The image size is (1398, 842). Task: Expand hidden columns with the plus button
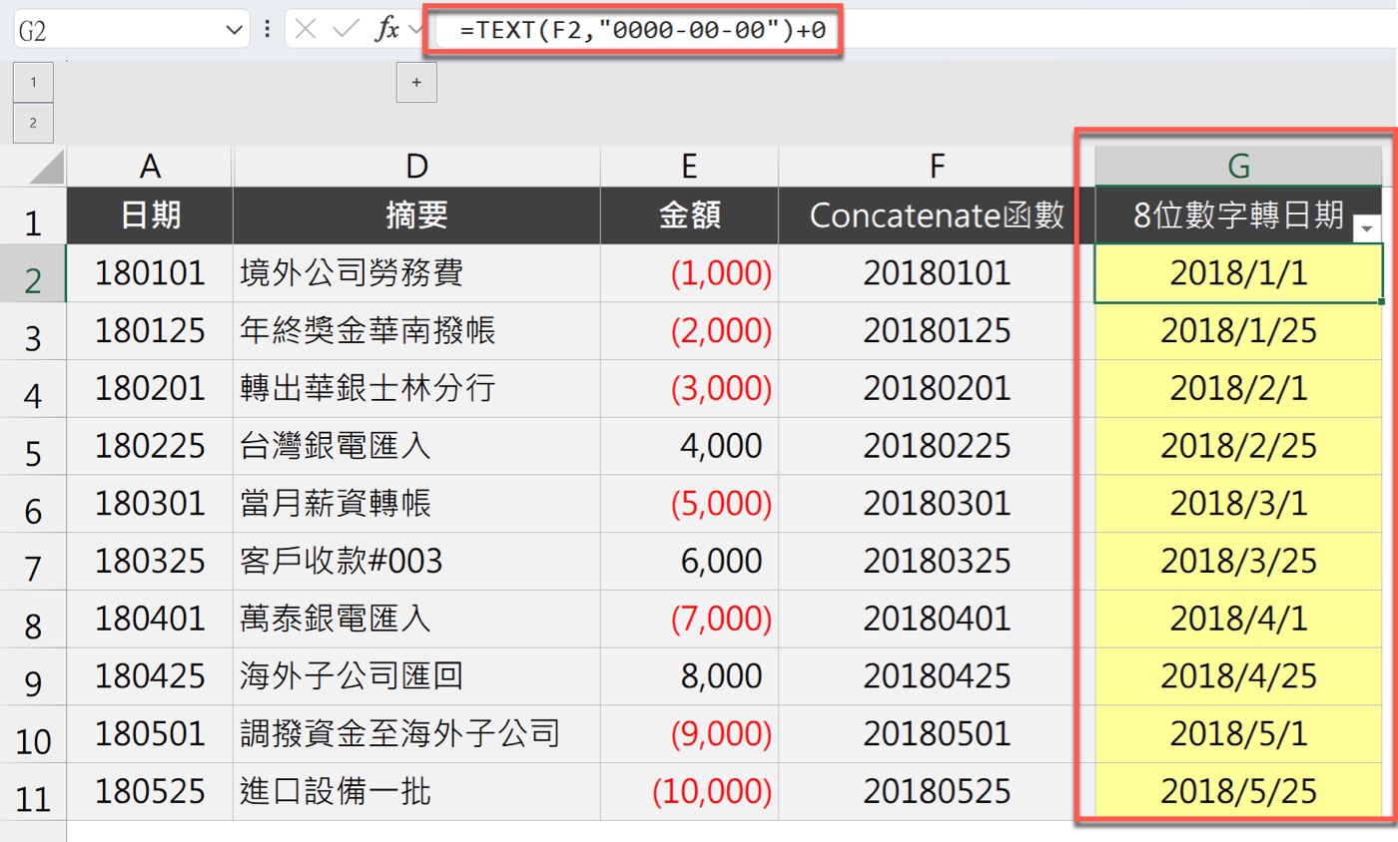click(417, 82)
